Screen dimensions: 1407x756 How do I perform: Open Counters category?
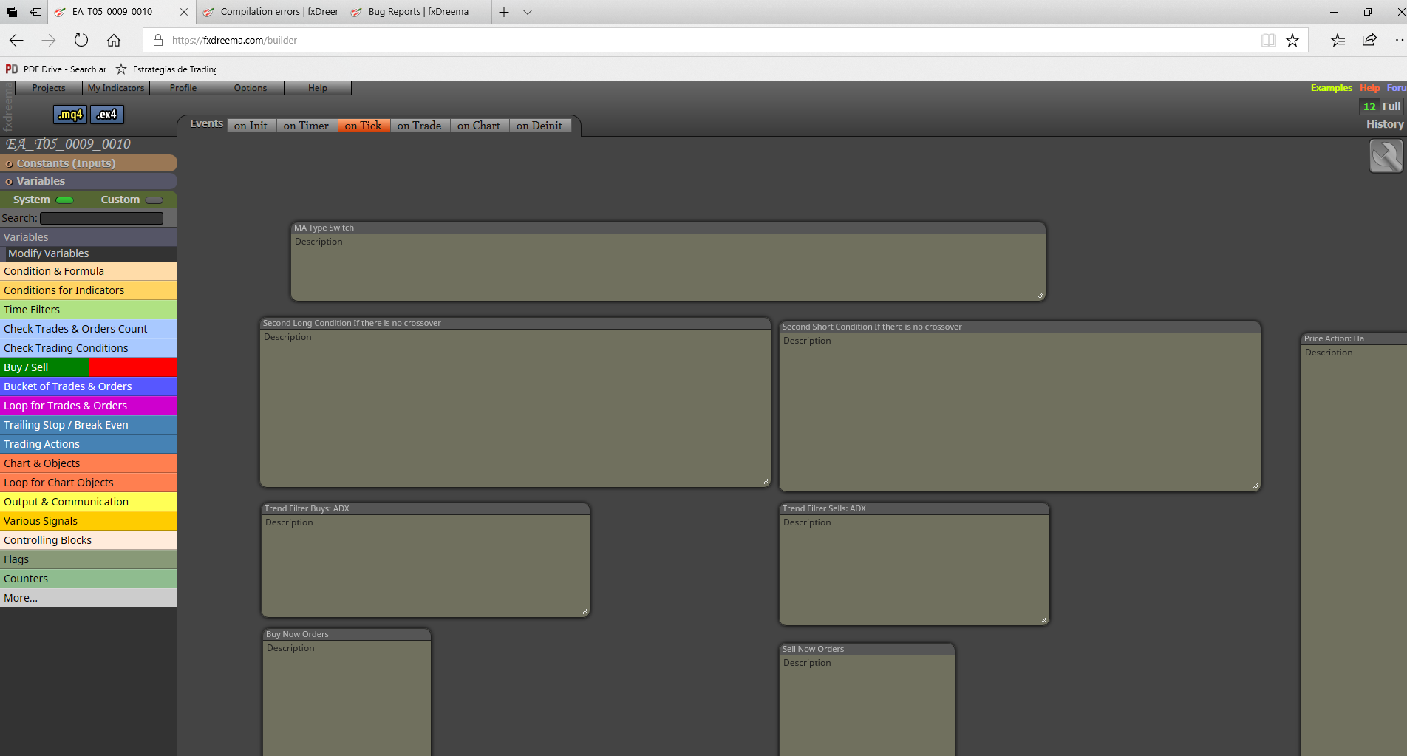click(89, 579)
